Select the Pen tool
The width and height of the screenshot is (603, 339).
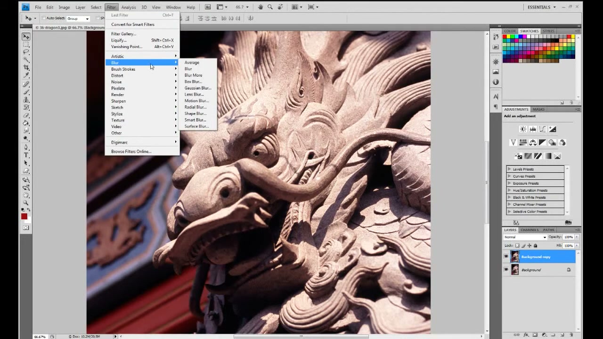tap(26, 147)
